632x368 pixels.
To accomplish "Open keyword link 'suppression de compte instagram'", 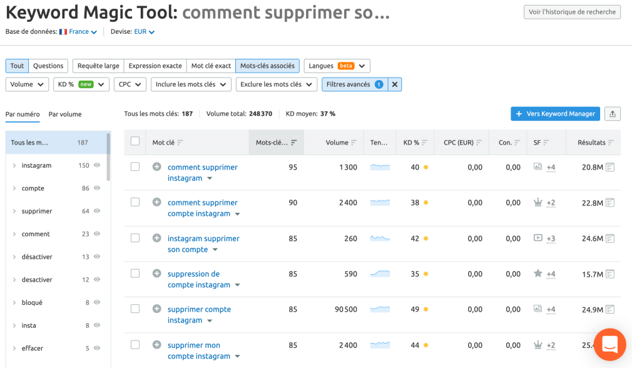I will pyautogui.click(x=199, y=279).
